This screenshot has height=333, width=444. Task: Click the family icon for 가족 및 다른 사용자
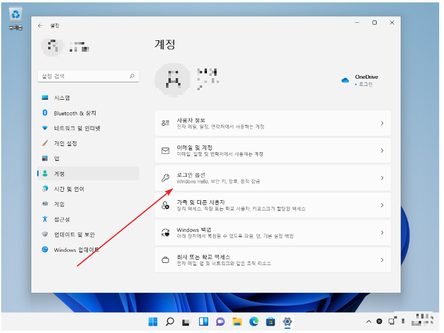point(165,205)
